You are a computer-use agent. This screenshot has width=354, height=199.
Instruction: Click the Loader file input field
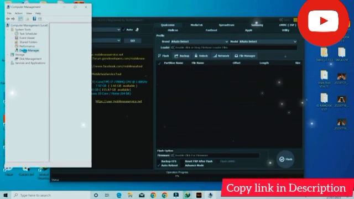click(233, 48)
